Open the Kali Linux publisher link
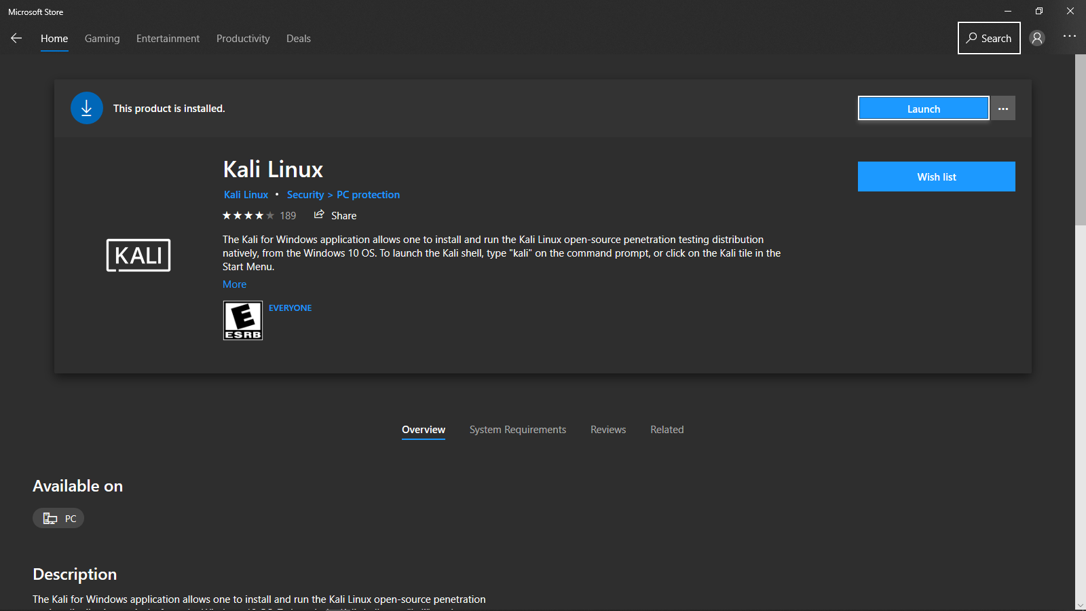Screen dimensions: 1086x611 [246, 195]
